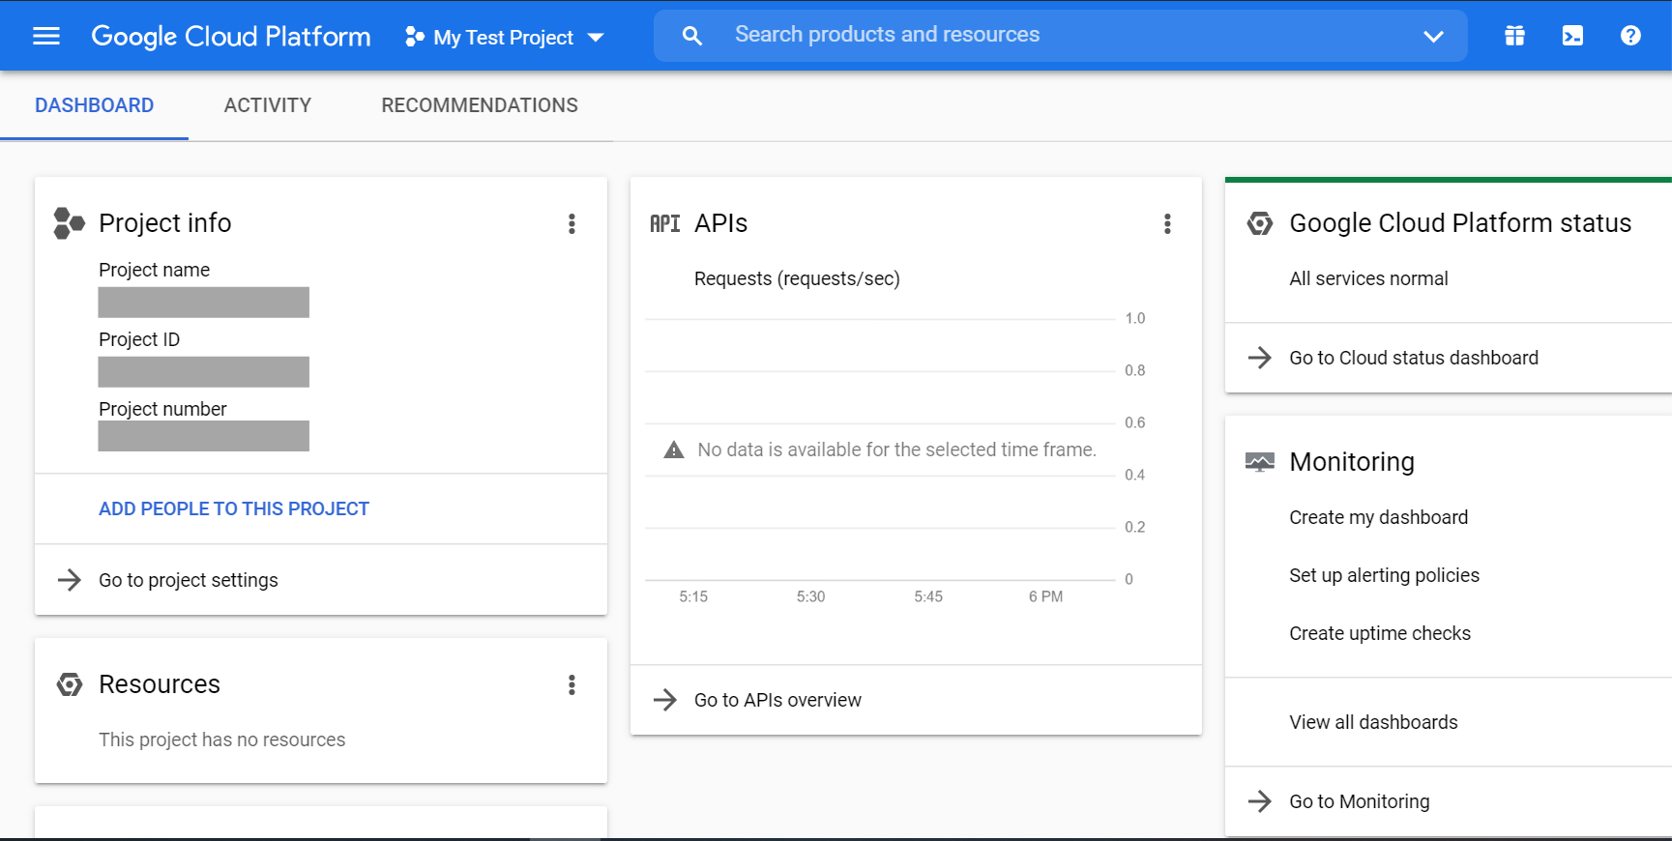Switch to the DASHBOARD tab

click(95, 105)
